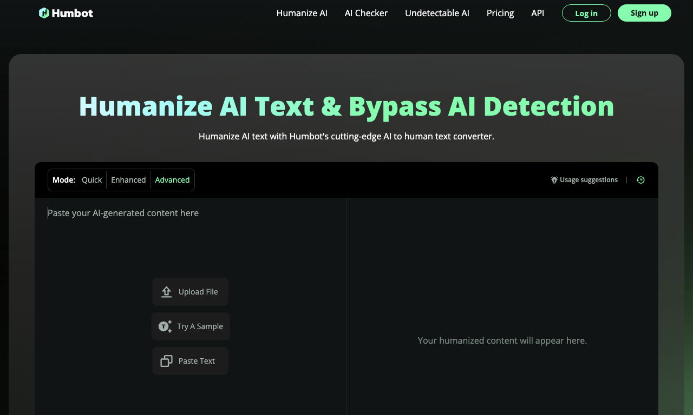
Task: Open Humanize AI nav item
Action: click(302, 13)
